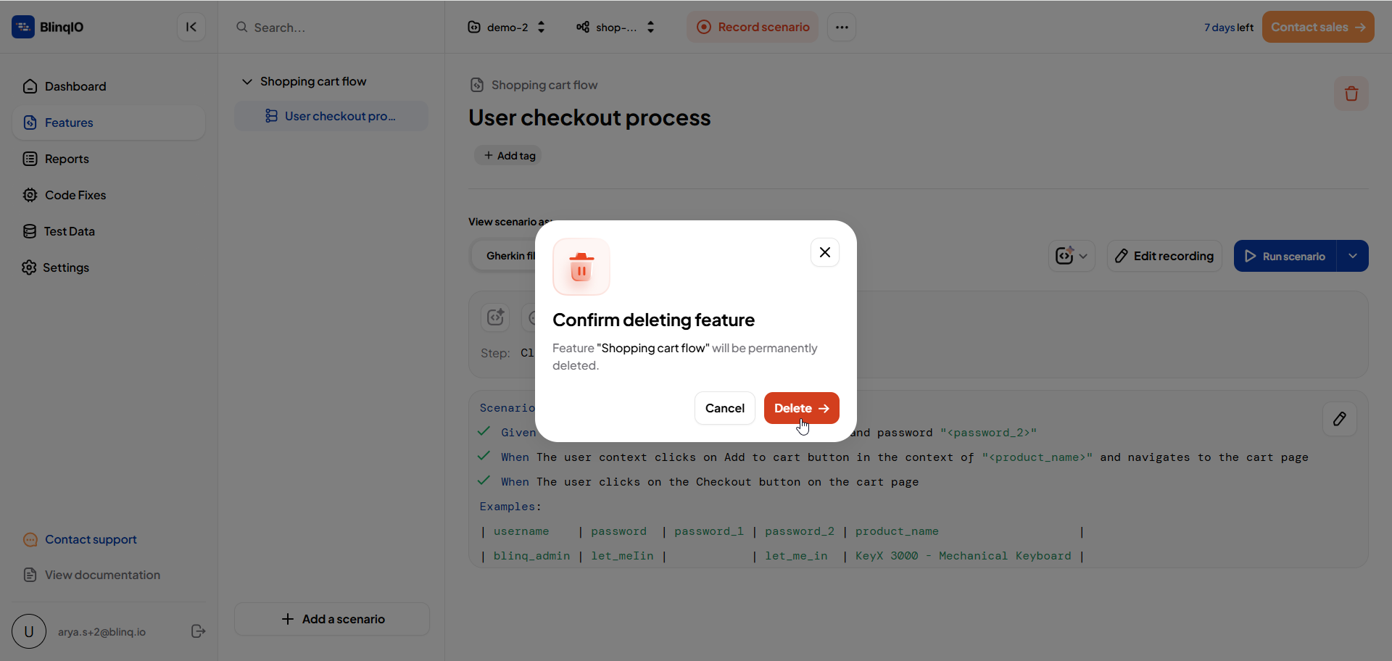Click the pencil edit icon beside scenario

coord(1339,419)
